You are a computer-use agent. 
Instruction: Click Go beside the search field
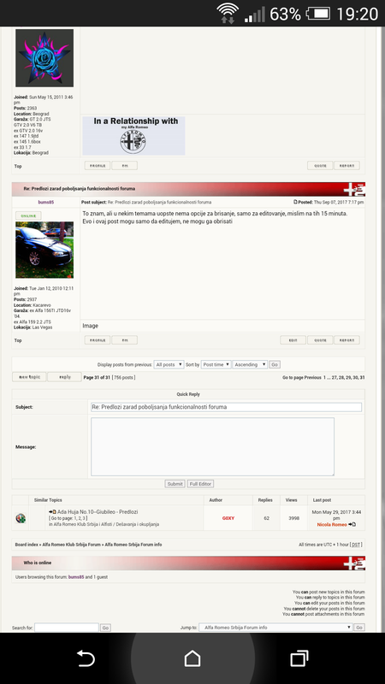[105, 628]
